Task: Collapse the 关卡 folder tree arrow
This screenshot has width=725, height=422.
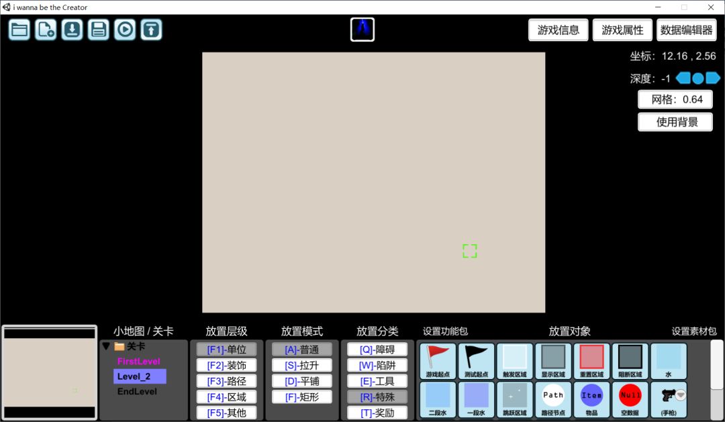Action: [106, 346]
